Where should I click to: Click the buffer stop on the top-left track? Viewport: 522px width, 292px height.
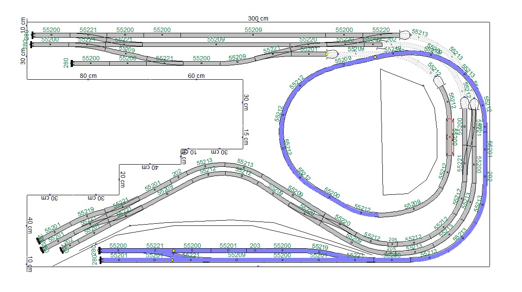(x=32, y=35)
